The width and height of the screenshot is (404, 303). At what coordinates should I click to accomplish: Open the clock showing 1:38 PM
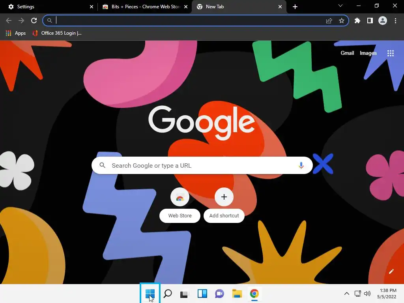click(x=387, y=294)
